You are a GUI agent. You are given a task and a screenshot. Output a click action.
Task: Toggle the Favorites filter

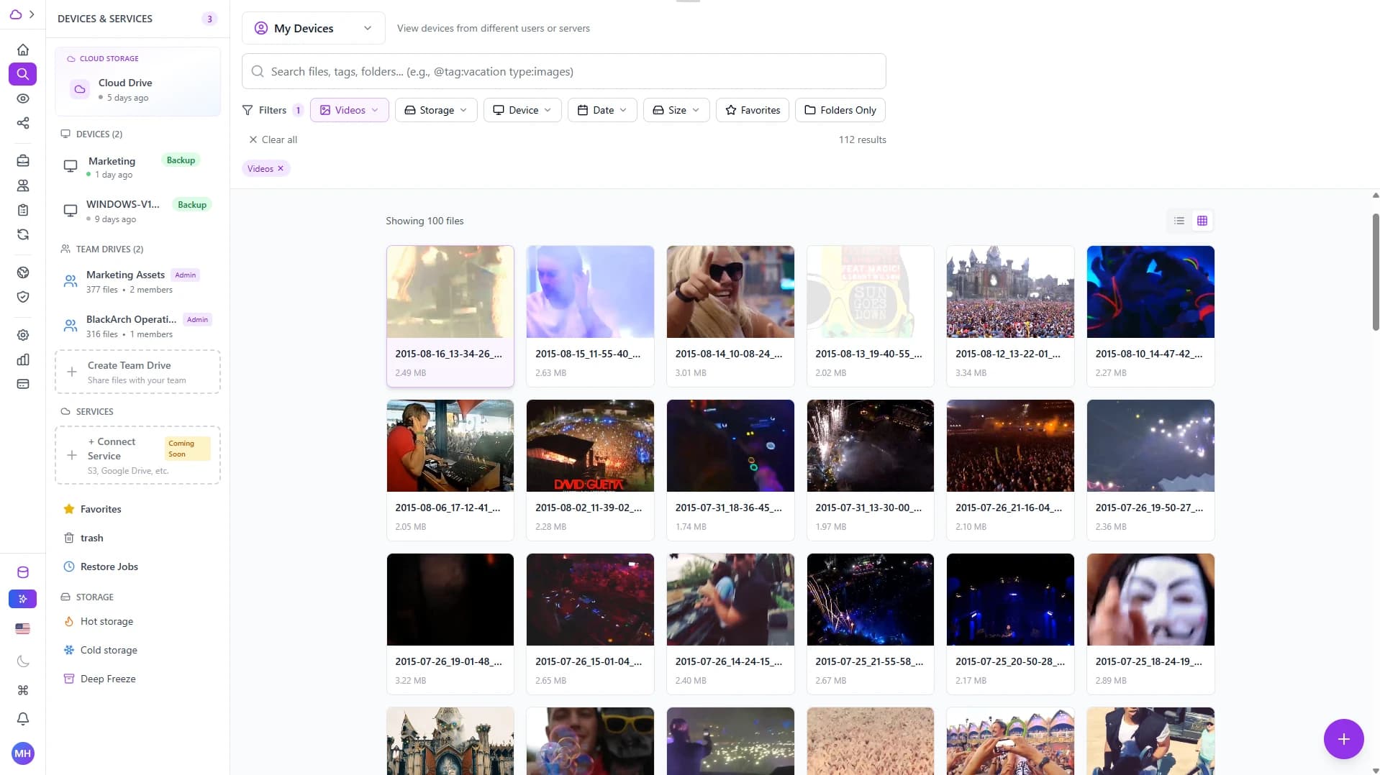point(752,110)
